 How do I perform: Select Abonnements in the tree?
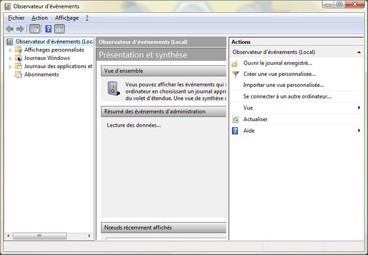coord(41,75)
